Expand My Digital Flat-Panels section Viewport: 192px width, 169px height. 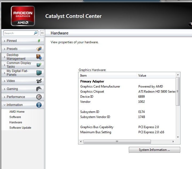point(23,73)
